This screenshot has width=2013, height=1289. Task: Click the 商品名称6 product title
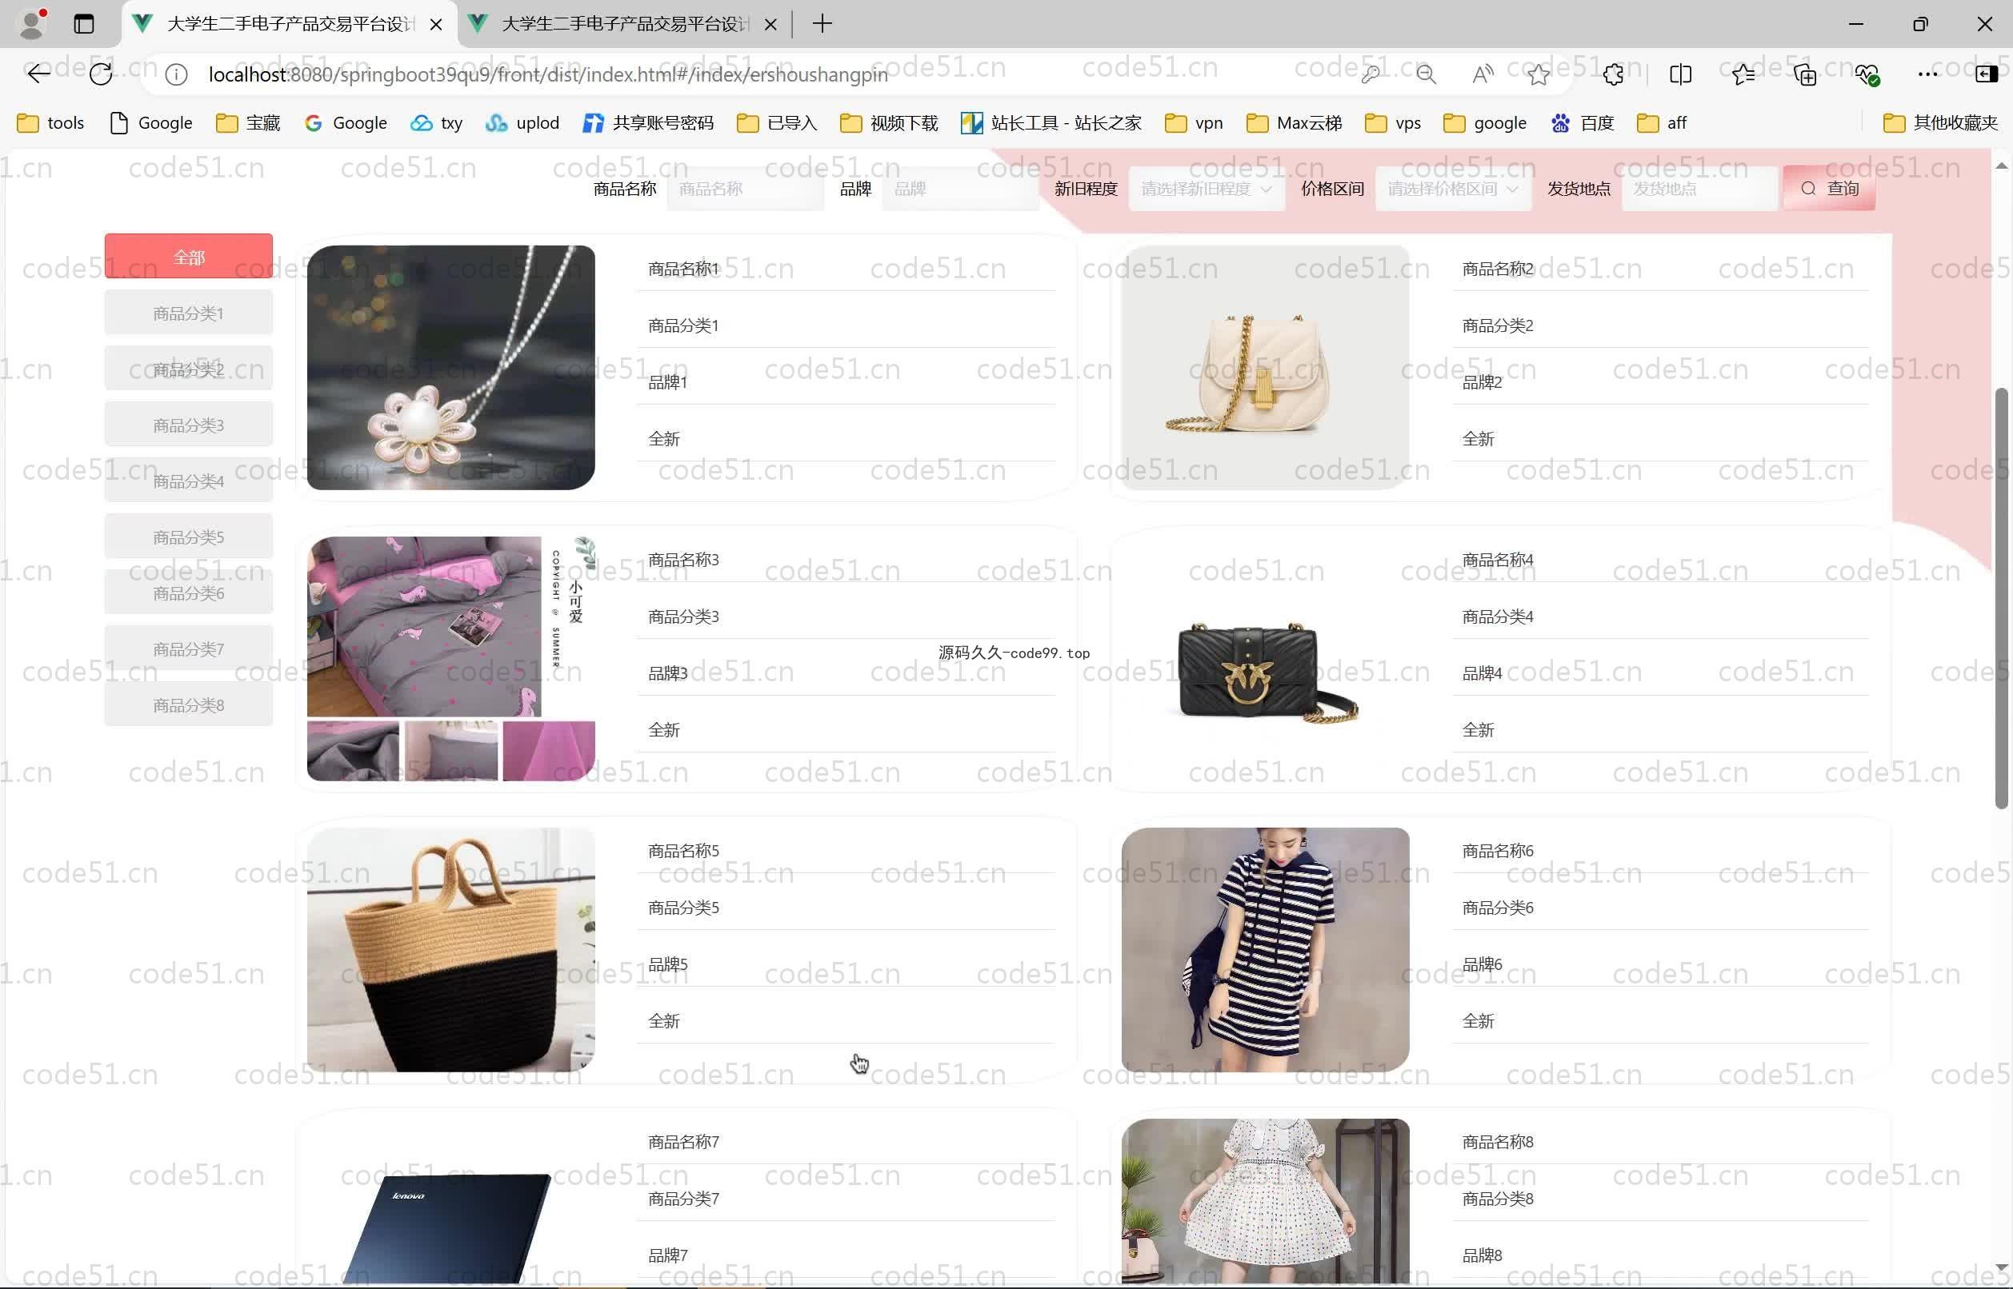[1497, 852]
